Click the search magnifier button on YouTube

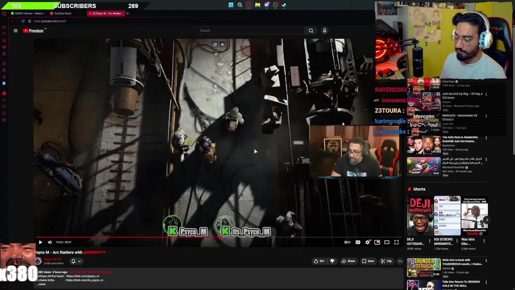(311, 31)
